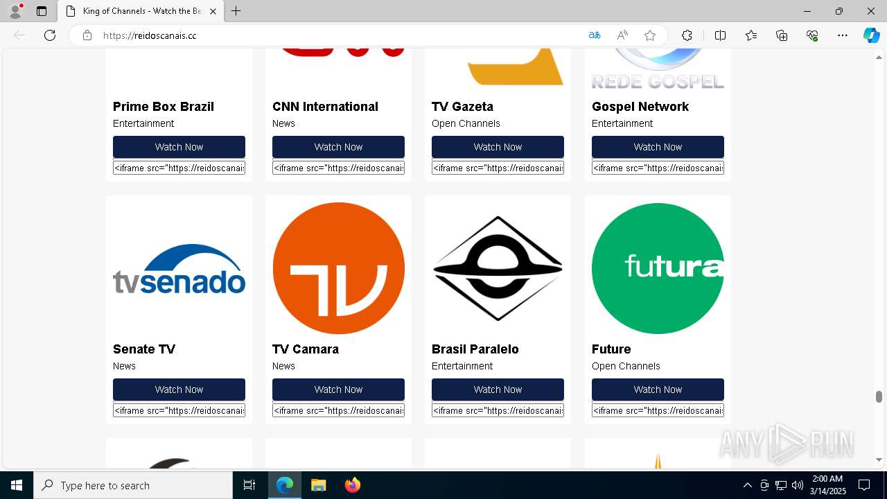Watch Now for Brasil Paralelo

click(498, 389)
